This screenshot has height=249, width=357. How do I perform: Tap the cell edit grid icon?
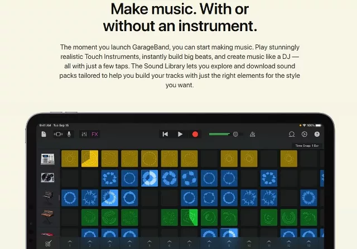tap(49, 243)
